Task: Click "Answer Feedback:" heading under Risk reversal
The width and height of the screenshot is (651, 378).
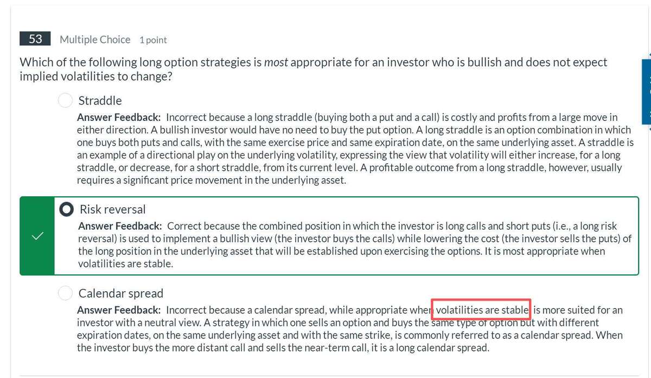Action: [120, 226]
